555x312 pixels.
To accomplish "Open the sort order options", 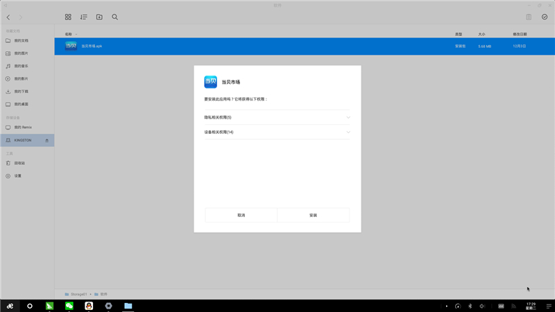I will (x=83, y=17).
